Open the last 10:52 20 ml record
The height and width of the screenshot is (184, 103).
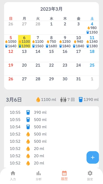tap(51, 163)
